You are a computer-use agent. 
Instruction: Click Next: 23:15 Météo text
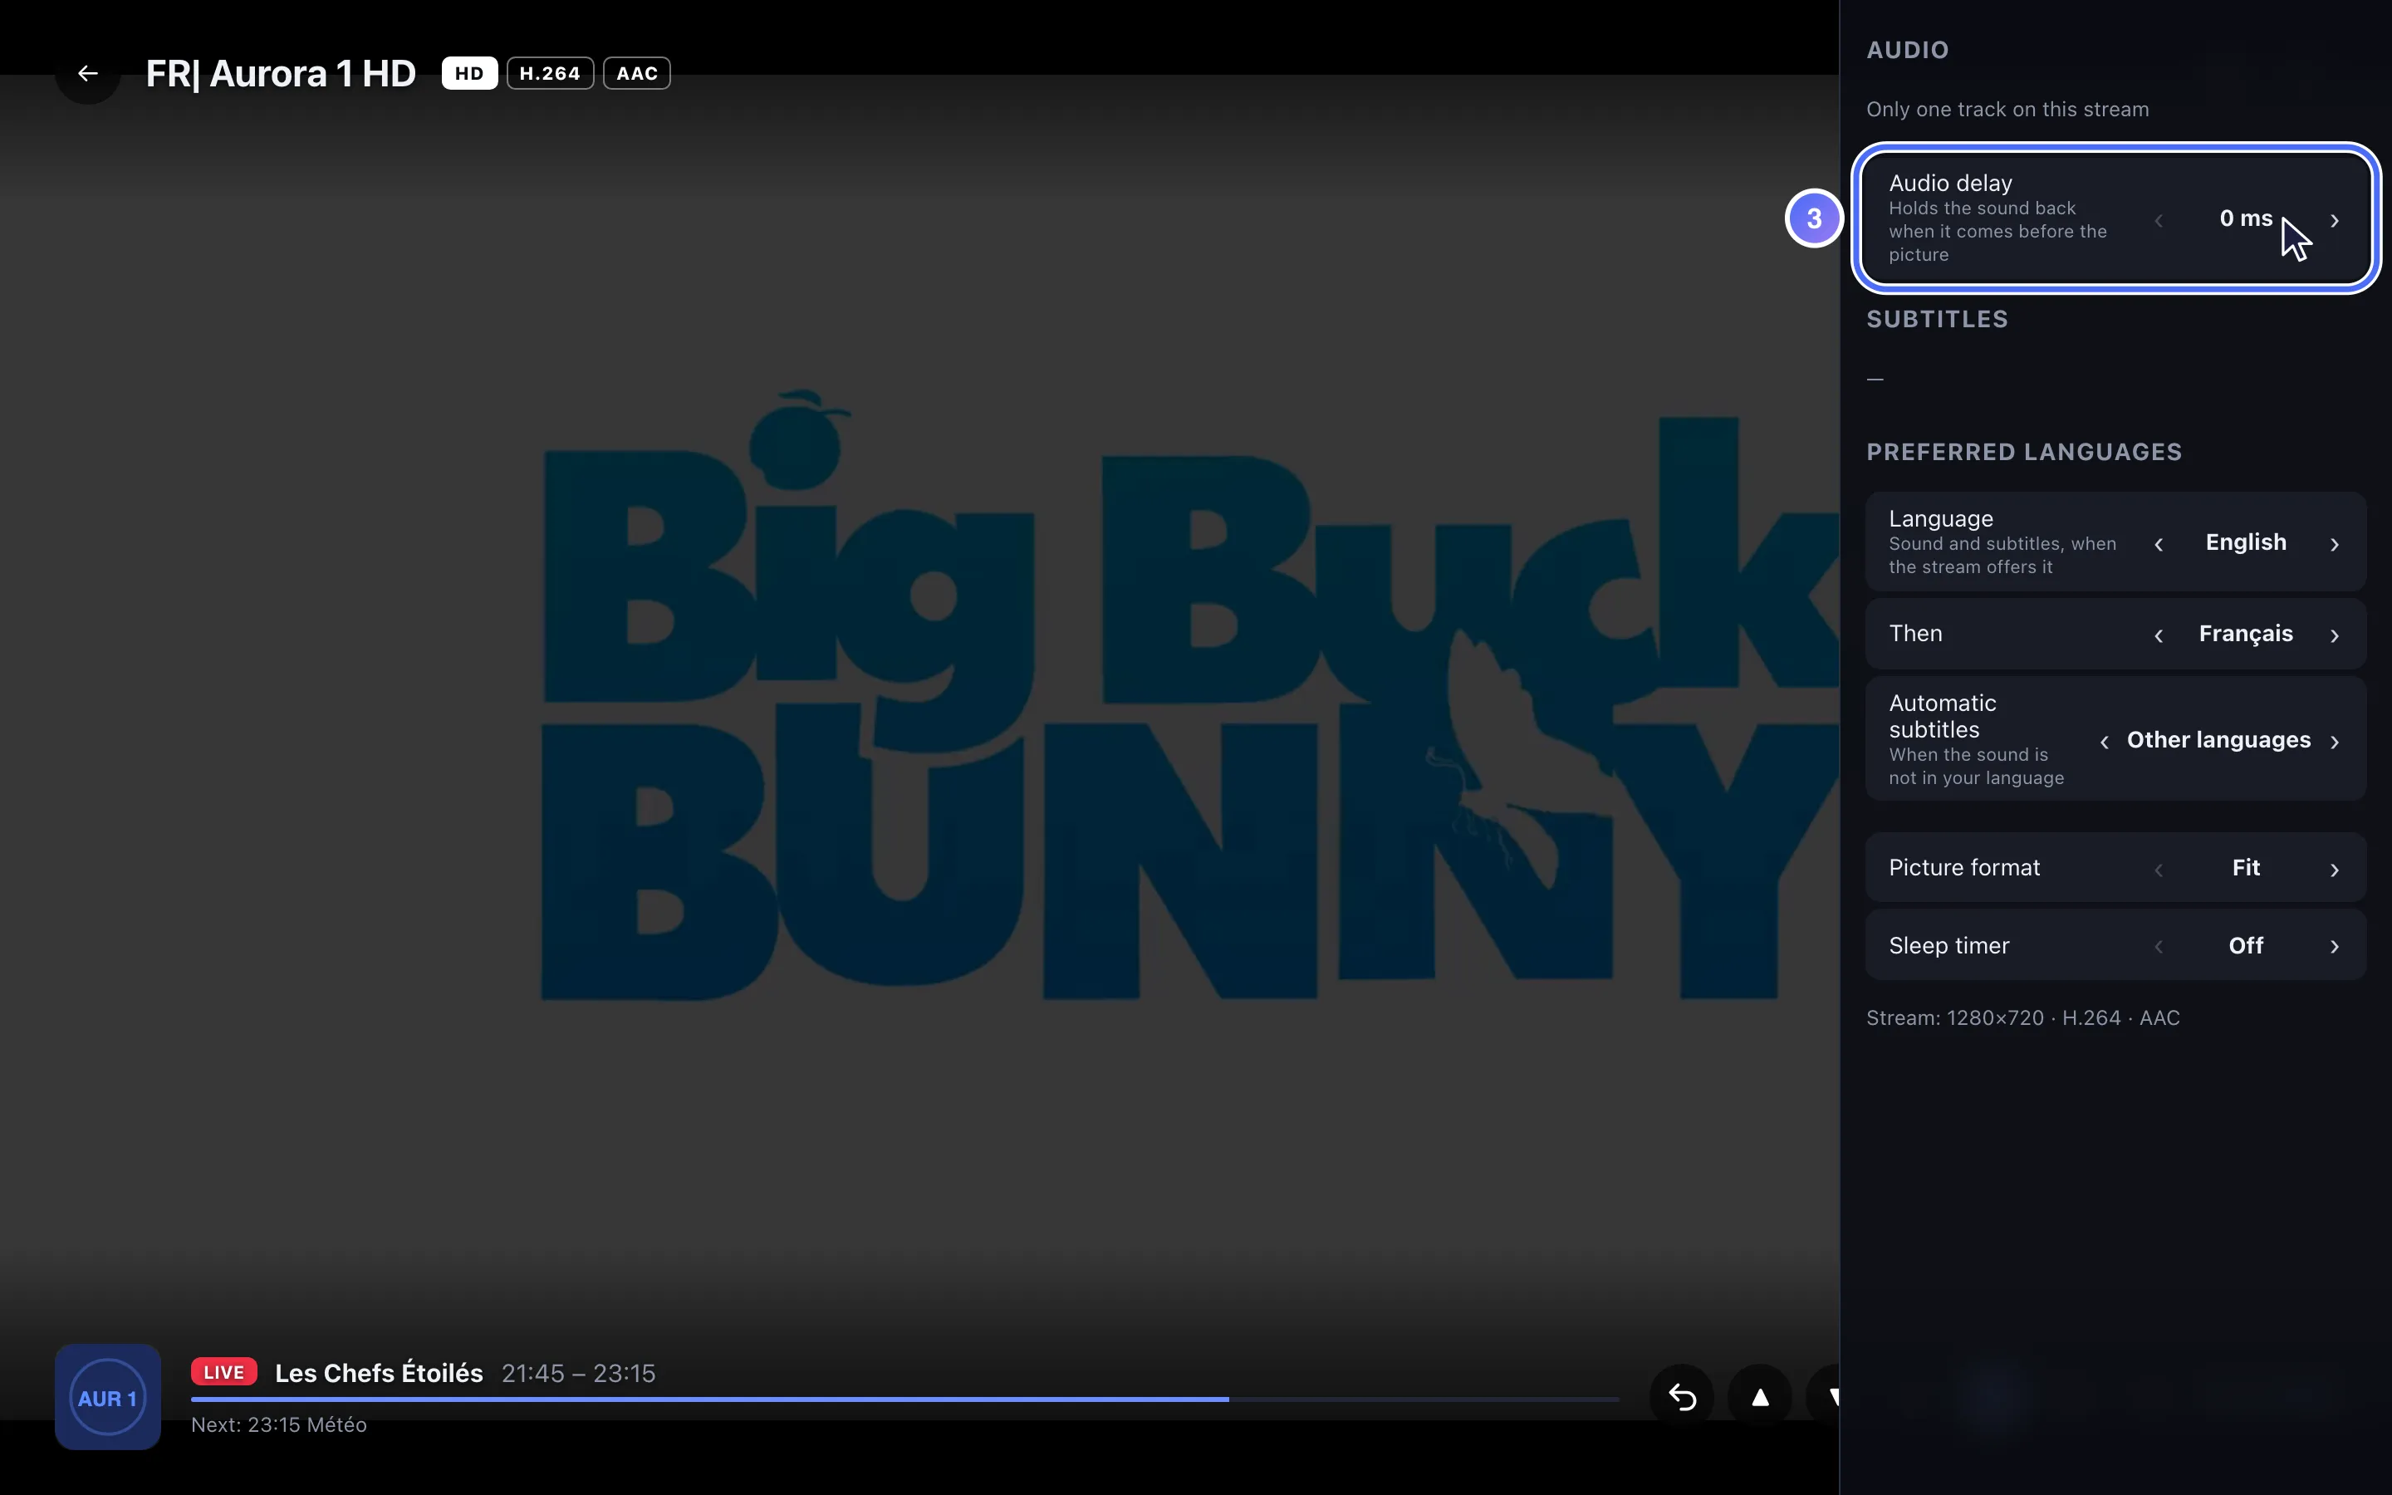[x=279, y=1424]
